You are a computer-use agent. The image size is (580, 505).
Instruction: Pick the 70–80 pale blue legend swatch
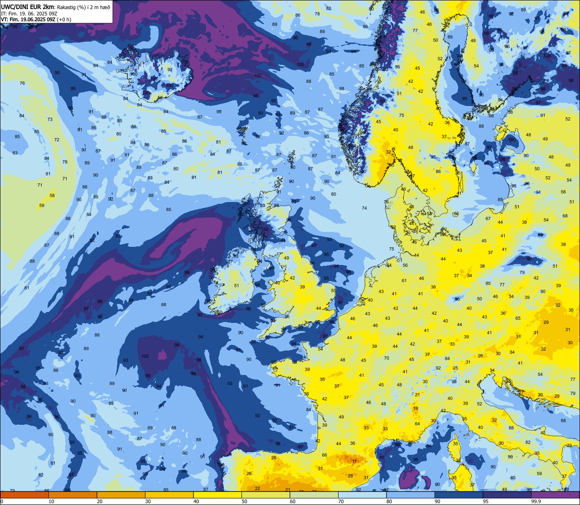(x=362, y=495)
